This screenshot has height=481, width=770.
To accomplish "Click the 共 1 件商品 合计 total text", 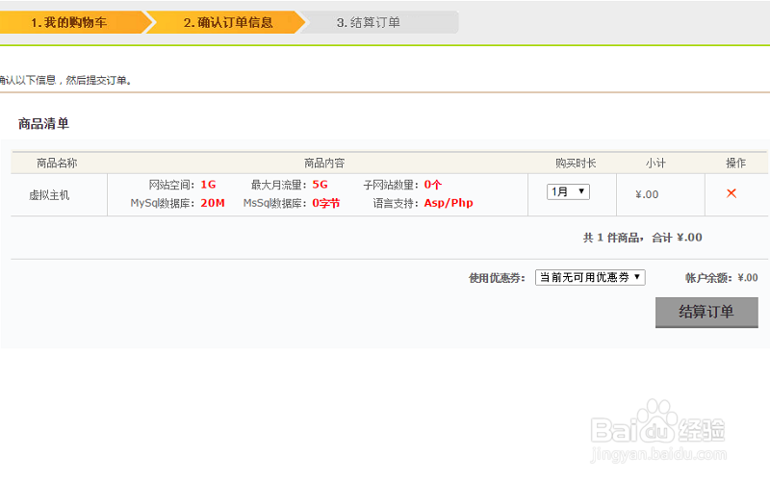I will click(642, 238).
